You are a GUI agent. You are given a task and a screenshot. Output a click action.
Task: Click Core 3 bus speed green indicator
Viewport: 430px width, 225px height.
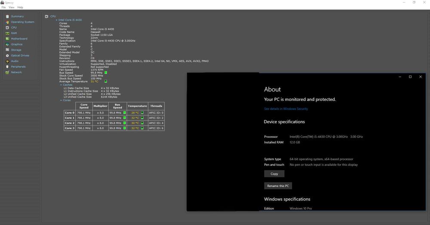click(x=125, y=128)
